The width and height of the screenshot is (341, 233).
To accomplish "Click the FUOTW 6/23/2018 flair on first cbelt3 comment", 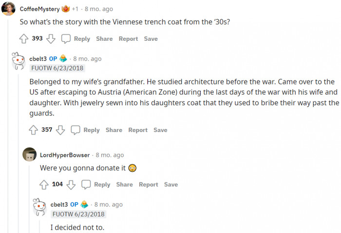I will 57,68.
